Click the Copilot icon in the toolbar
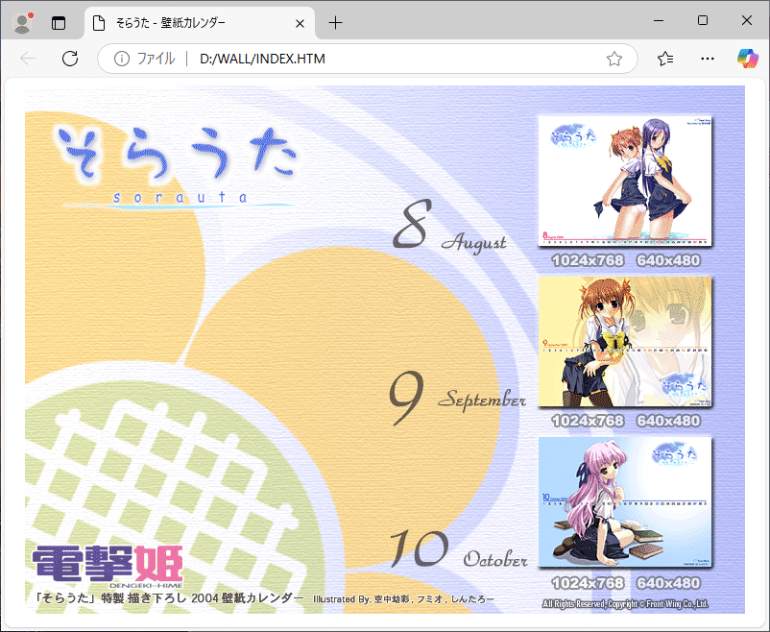Image resolution: width=770 pixels, height=632 pixels. tap(748, 59)
